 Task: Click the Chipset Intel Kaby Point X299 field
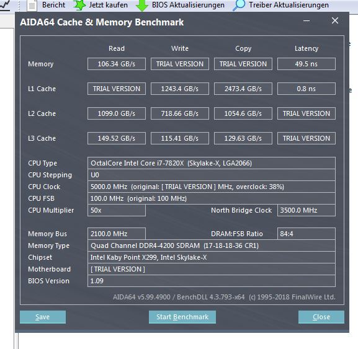[x=212, y=257]
